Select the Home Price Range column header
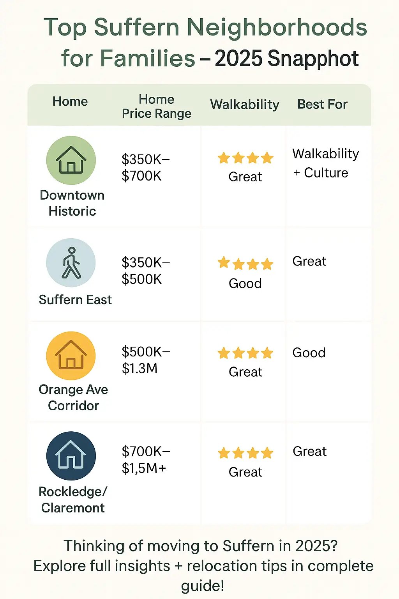This screenshot has height=599, width=399. coord(157,106)
